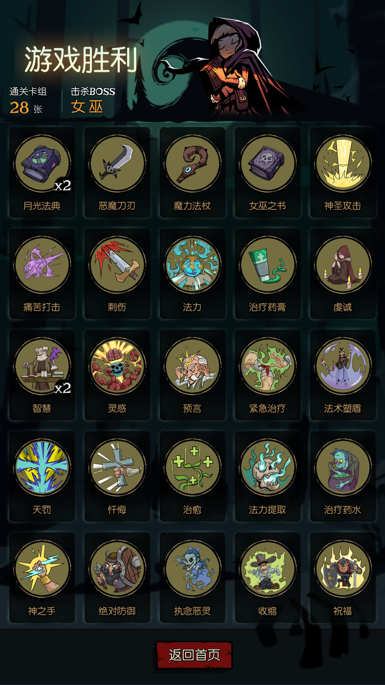Open the 智慧 scholar card
Image resolution: width=385 pixels, height=685 pixels.
[42, 375]
